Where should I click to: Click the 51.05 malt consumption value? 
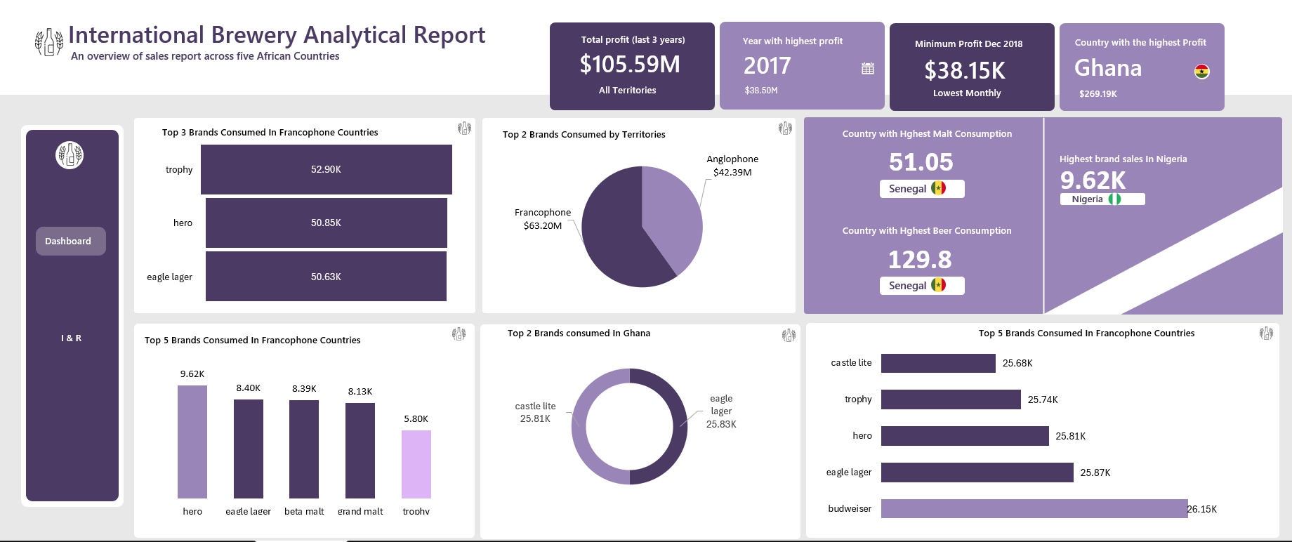921,162
